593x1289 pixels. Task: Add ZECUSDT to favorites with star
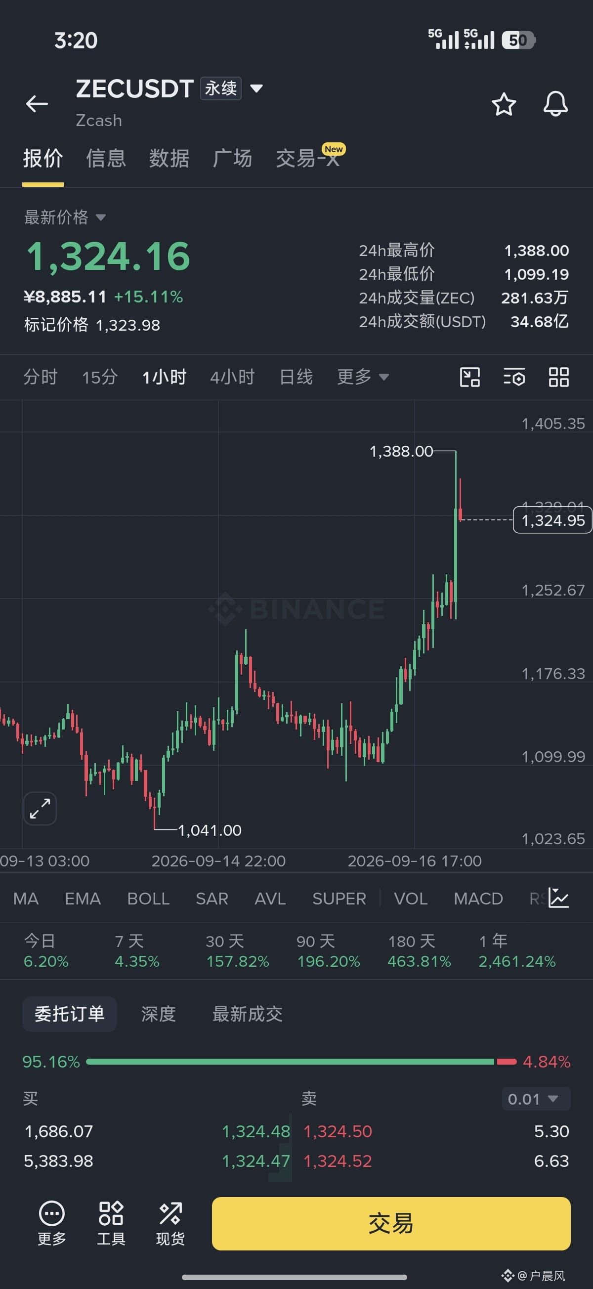point(504,104)
